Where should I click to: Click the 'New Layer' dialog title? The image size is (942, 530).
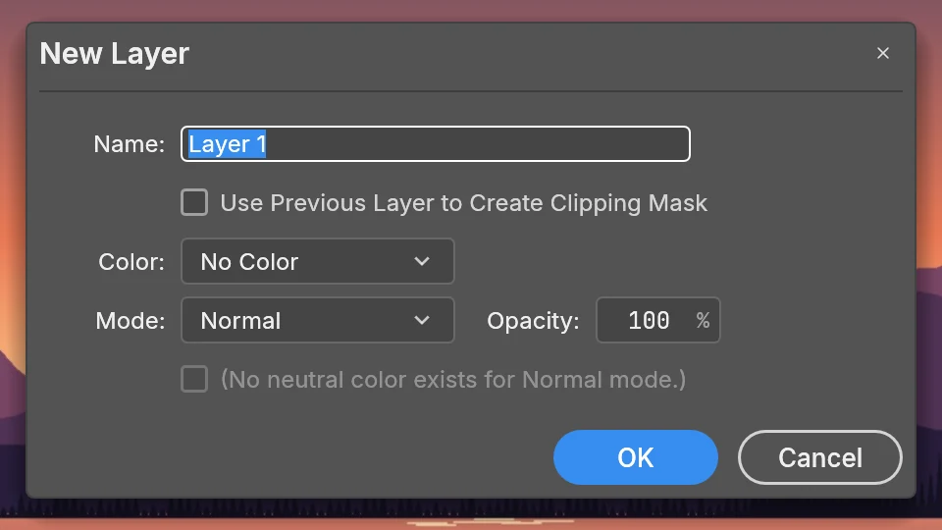[x=114, y=53]
